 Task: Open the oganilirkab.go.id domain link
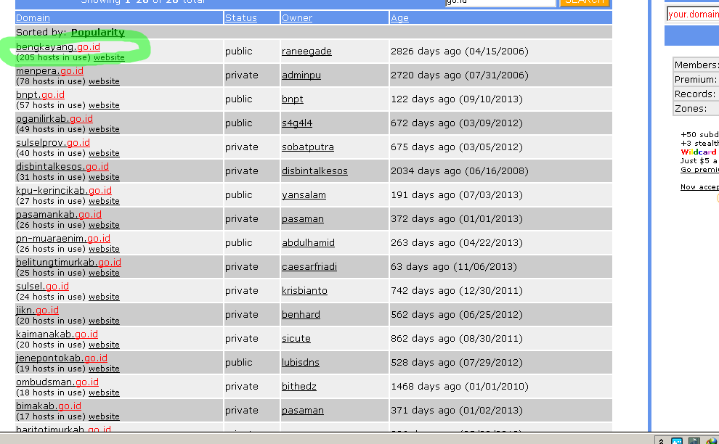point(54,118)
